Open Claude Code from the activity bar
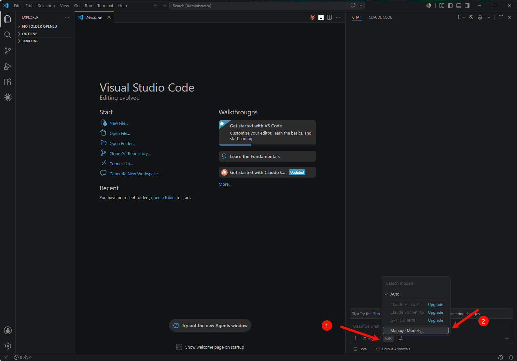517x361 pixels. pos(8,97)
